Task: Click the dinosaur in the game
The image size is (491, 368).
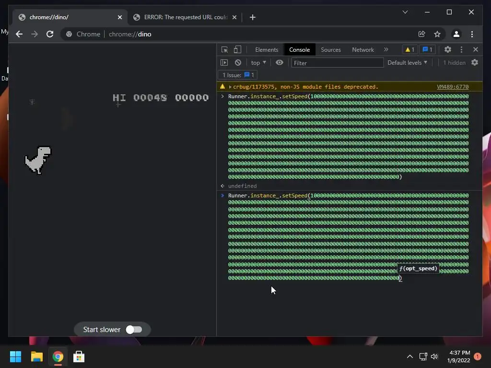Action: tap(38, 160)
